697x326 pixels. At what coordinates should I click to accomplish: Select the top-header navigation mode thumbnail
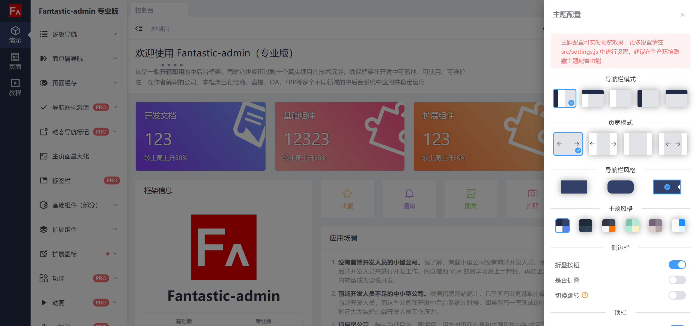click(x=592, y=98)
